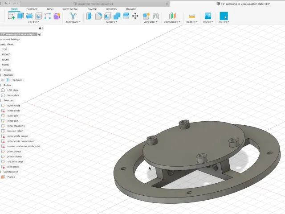Activate the Revolve tool
The height and width of the screenshot is (214, 285).
click(30, 16)
